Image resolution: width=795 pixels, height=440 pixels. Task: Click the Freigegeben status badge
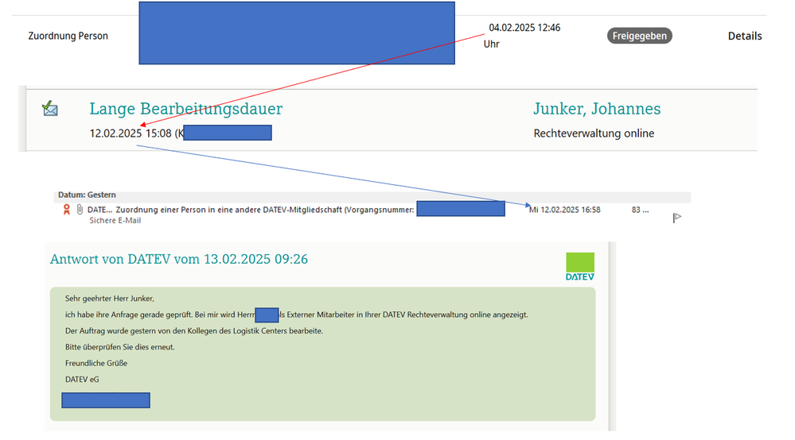639,36
